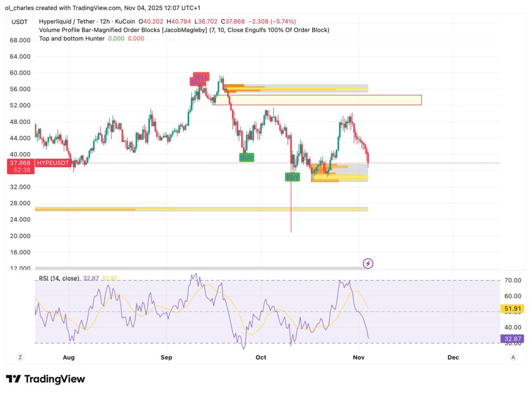Toggle the Z timezone button
The image size is (531, 394).
point(20,357)
